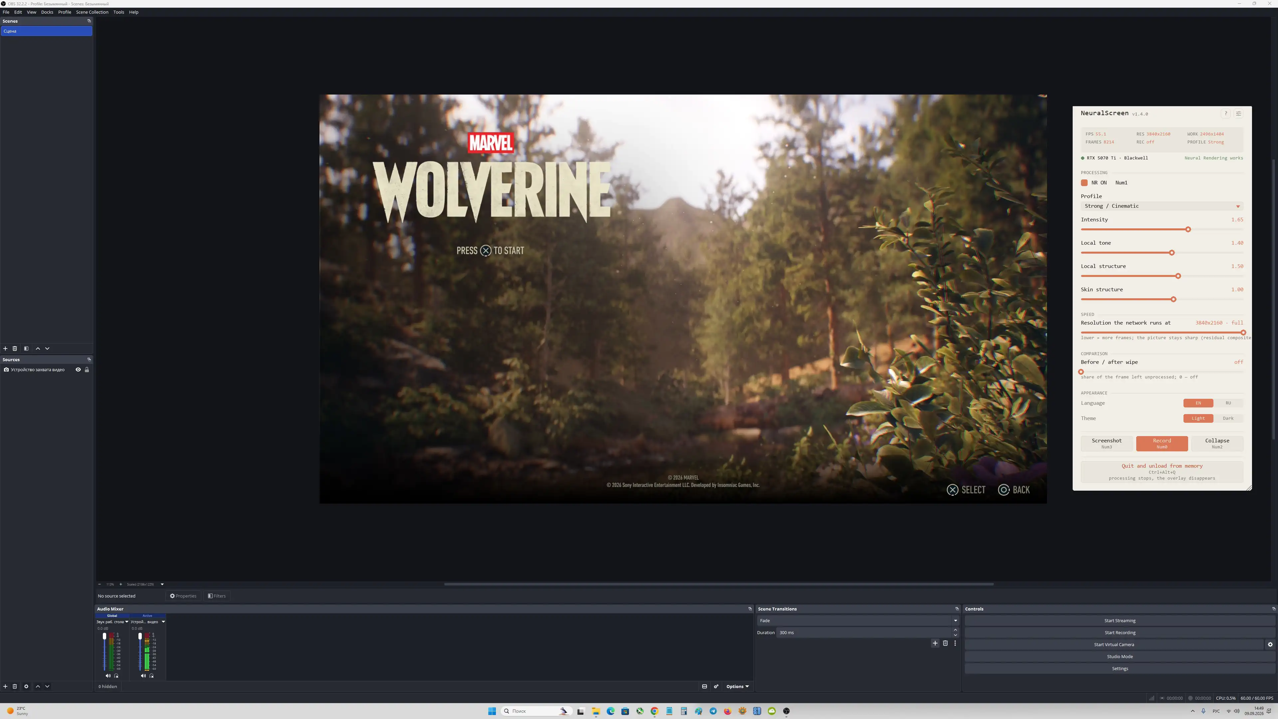Click Start Recording button
Image resolution: width=1278 pixels, height=719 pixels.
(x=1120, y=632)
